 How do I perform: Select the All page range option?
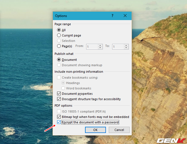pyautogui.click(x=59, y=30)
